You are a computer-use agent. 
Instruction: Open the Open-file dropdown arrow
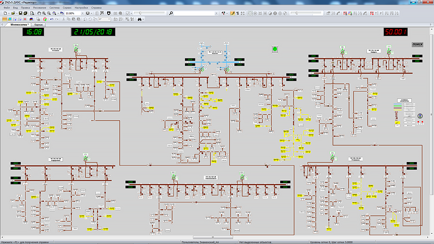point(17,13)
